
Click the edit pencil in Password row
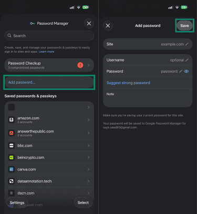(x=181, y=71)
